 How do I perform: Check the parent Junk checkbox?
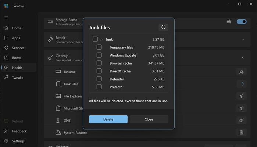click(x=95, y=39)
